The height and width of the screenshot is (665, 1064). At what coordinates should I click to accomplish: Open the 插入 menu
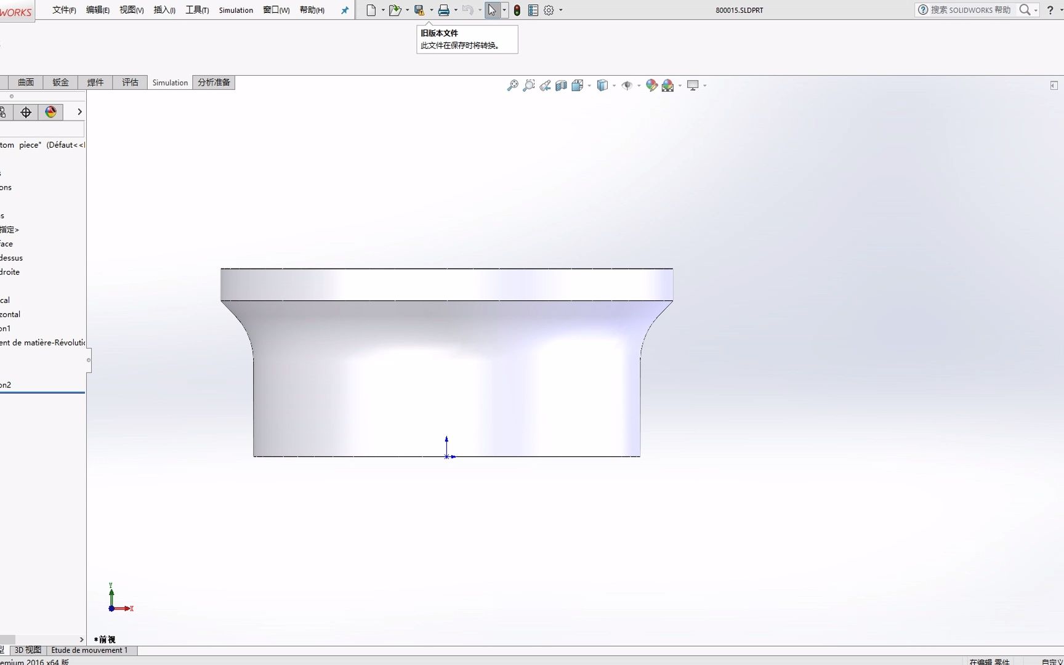(164, 10)
